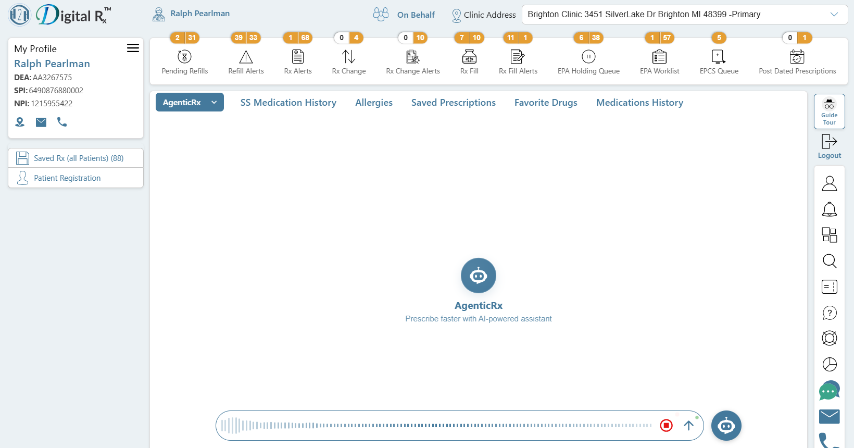Open Saved Prescriptions tab
The width and height of the screenshot is (854, 448).
[454, 103]
